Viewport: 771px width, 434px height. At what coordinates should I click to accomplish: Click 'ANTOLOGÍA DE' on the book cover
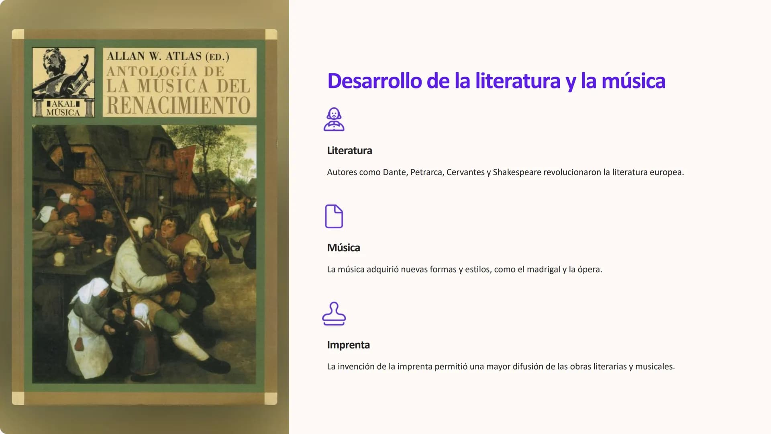(x=165, y=72)
